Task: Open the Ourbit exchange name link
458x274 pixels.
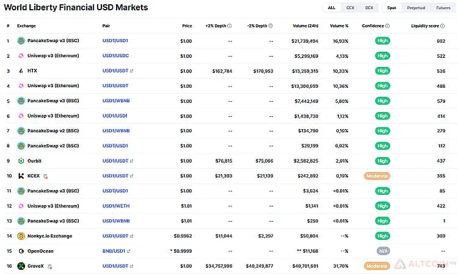Action: pos(34,161)
